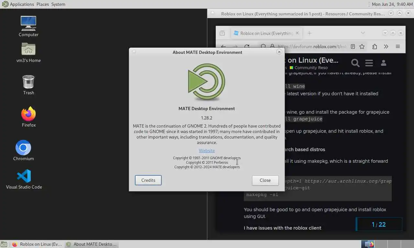The width and height of the screenshot is (414, 248).
Task: Activate About MATE Desktop taskbar entry
Action: (x=91, y=244)
